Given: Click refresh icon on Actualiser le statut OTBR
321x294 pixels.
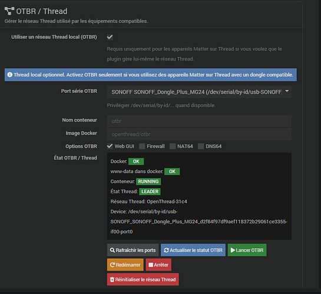Looking at the screenshot, I should point(166,250).
